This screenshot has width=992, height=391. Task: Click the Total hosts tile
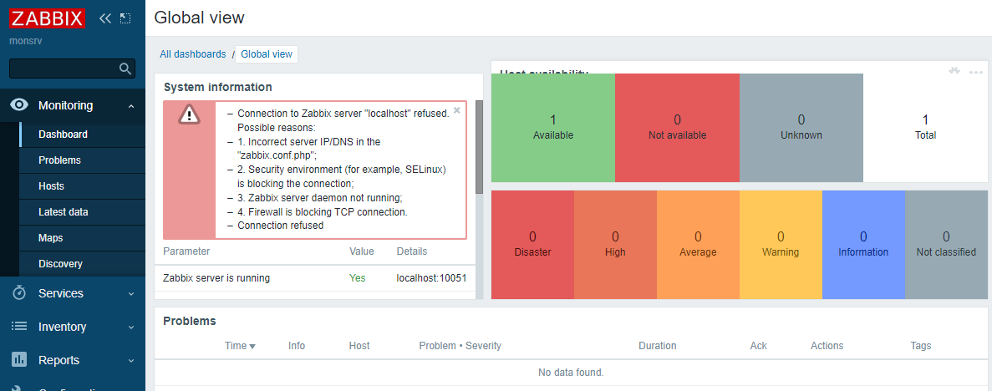925,127
